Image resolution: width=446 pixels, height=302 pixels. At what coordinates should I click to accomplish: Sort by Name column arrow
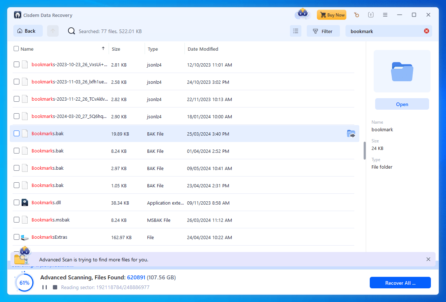[103, 48]
